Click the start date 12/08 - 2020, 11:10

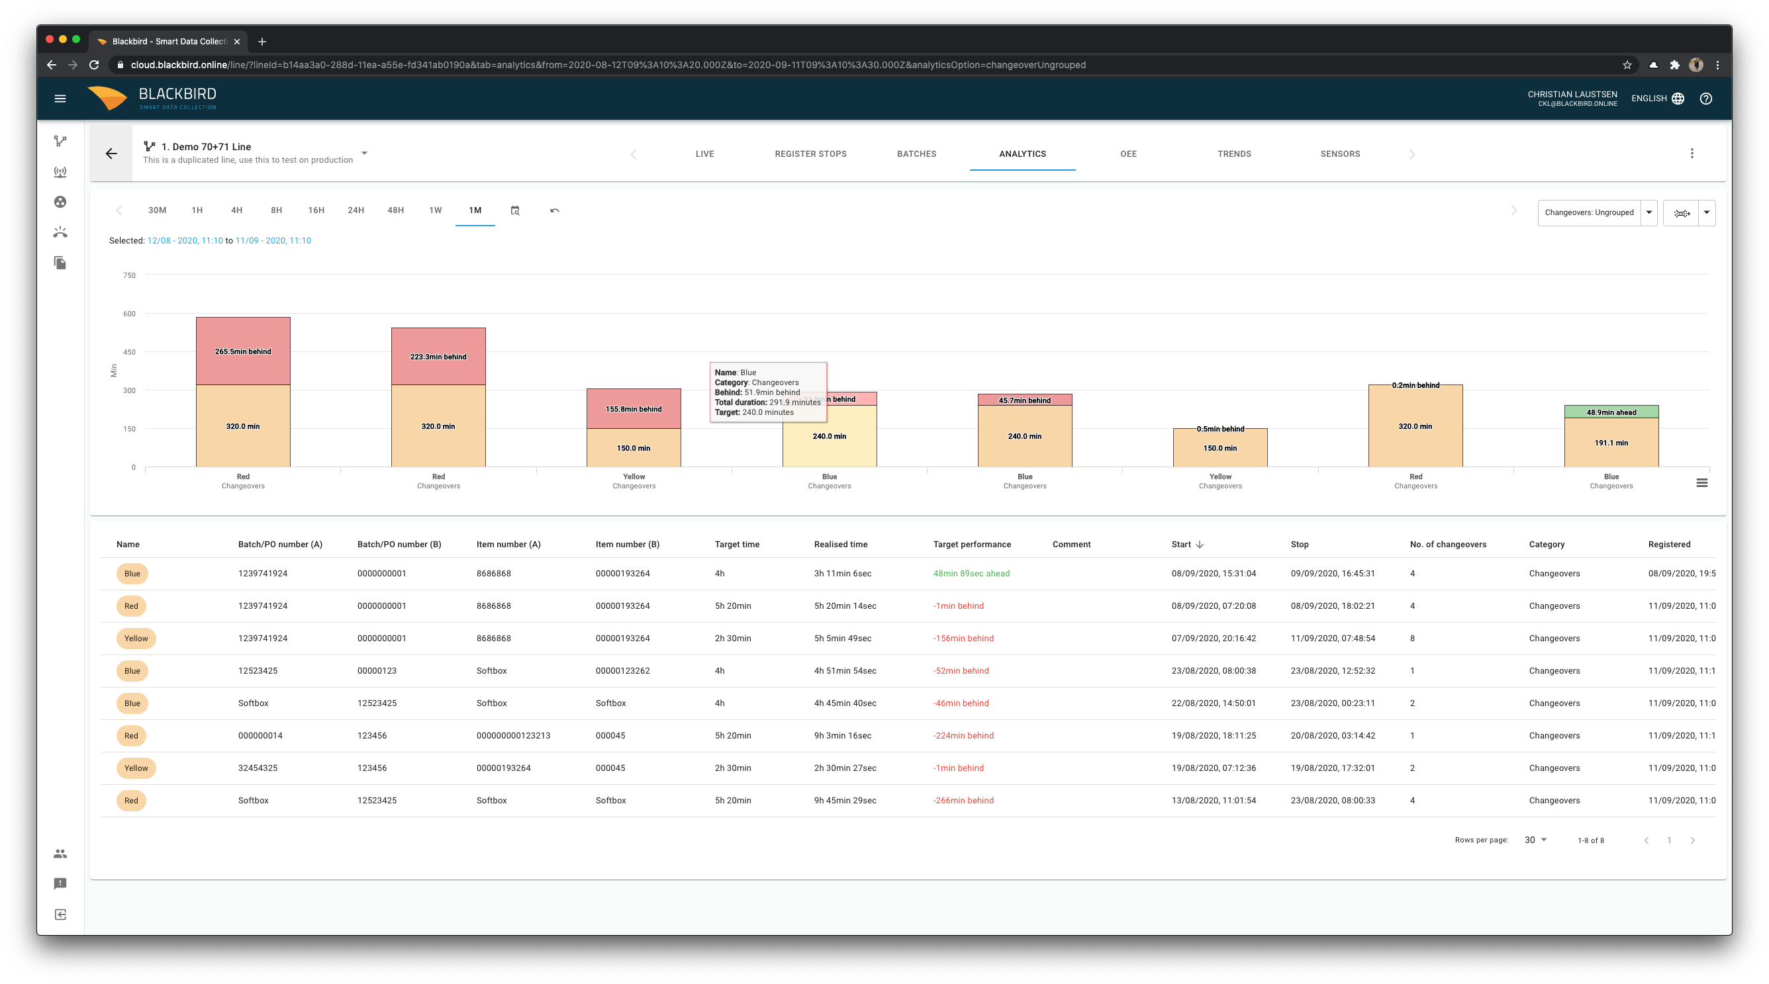185,241
